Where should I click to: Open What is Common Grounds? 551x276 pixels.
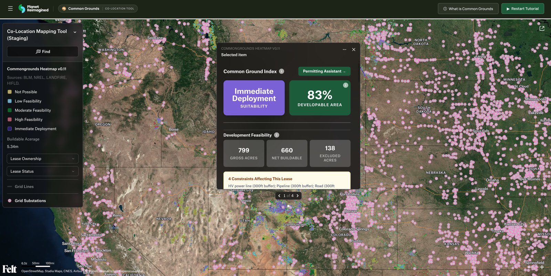coord(468,9)
